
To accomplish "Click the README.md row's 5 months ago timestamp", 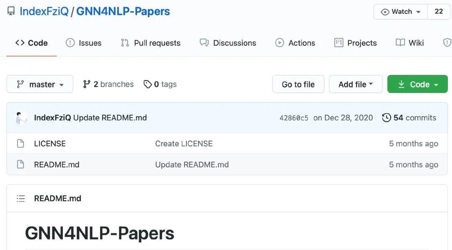I will tap(413, 165).
